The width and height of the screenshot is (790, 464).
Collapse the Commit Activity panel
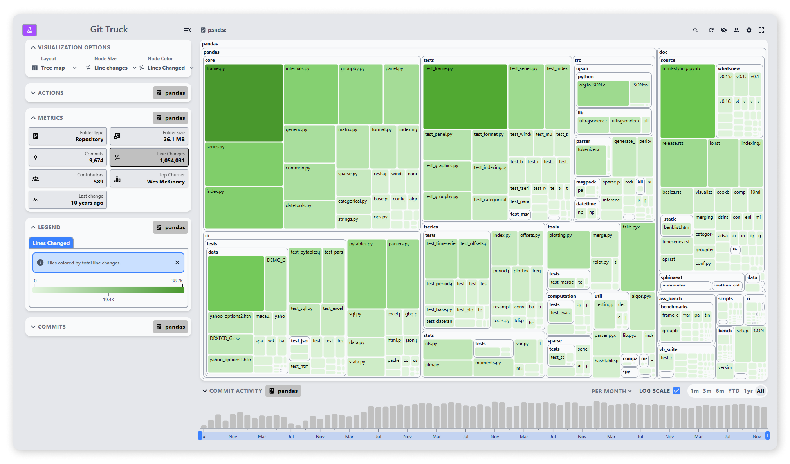[x=232, y=391]
